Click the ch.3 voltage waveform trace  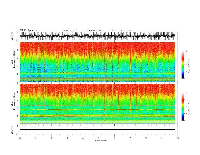97,130
